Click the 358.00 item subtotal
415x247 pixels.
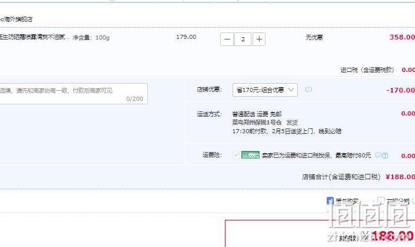[x=402, y=37]
